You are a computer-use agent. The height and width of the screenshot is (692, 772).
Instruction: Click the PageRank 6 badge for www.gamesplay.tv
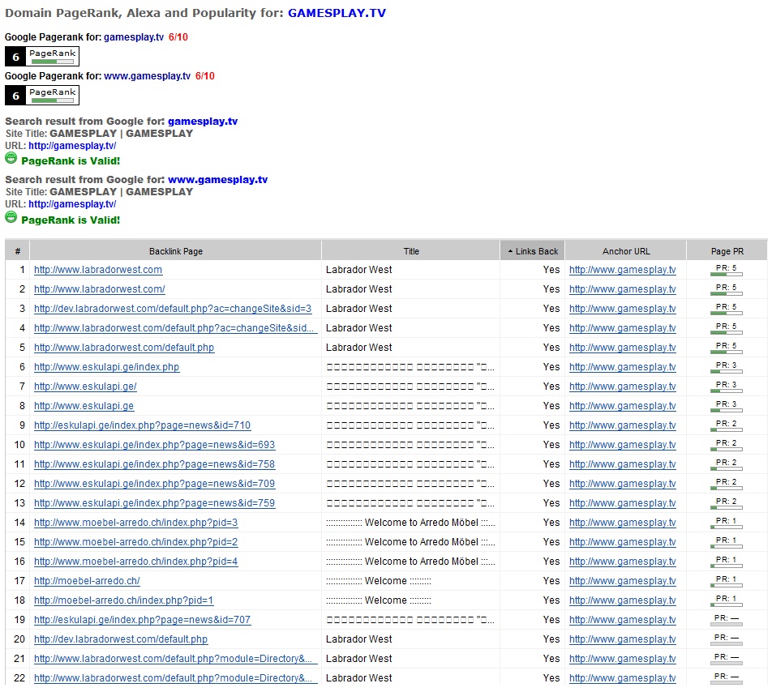click(x=42, y=96)
